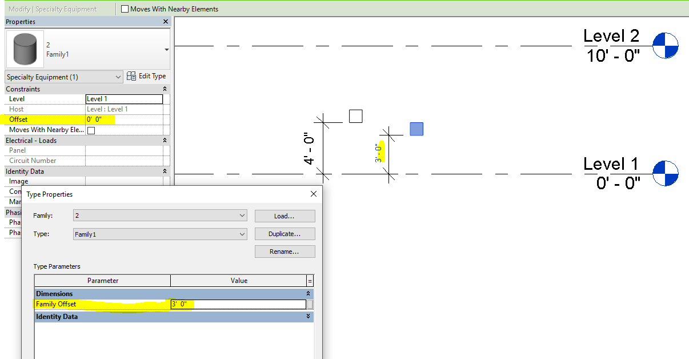Viewport: 689px width, 359px height.
Task: Collapse the Constraints section in Properties
Action: point(164,89)
